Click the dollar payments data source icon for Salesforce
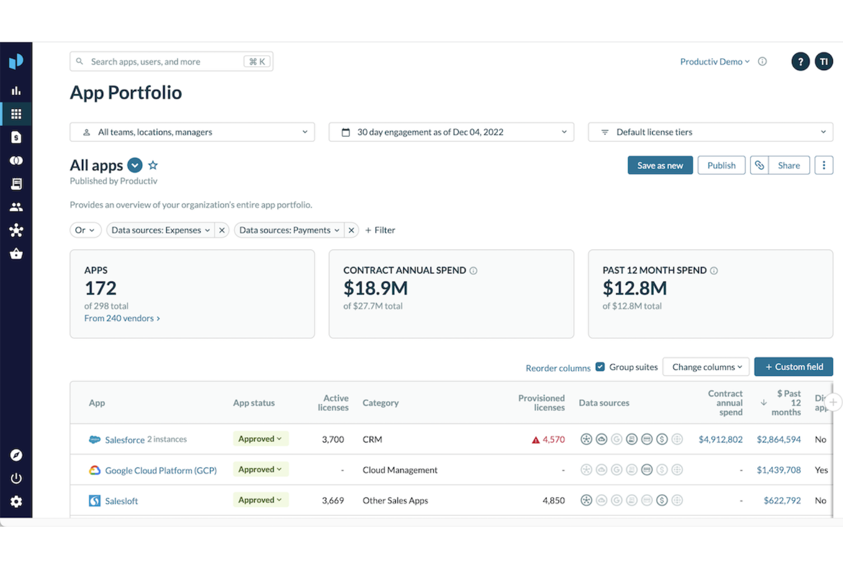This screenshot has width=843, height=562. tap(662, 439)
